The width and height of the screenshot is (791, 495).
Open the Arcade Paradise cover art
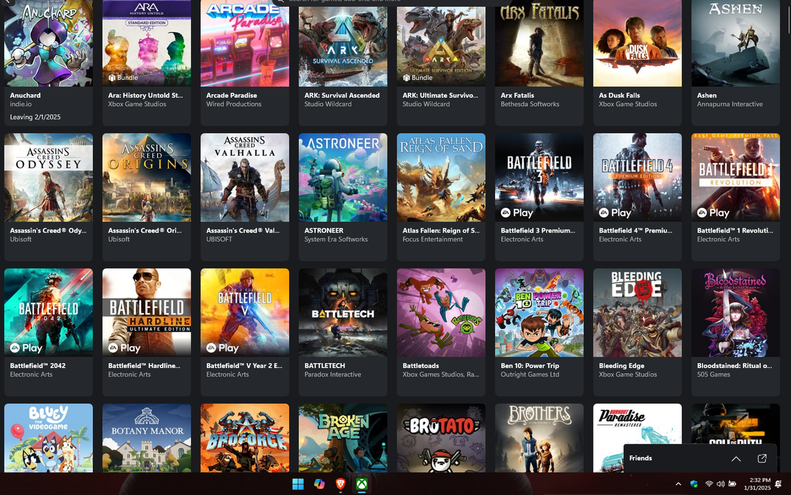tap(244, 43)
